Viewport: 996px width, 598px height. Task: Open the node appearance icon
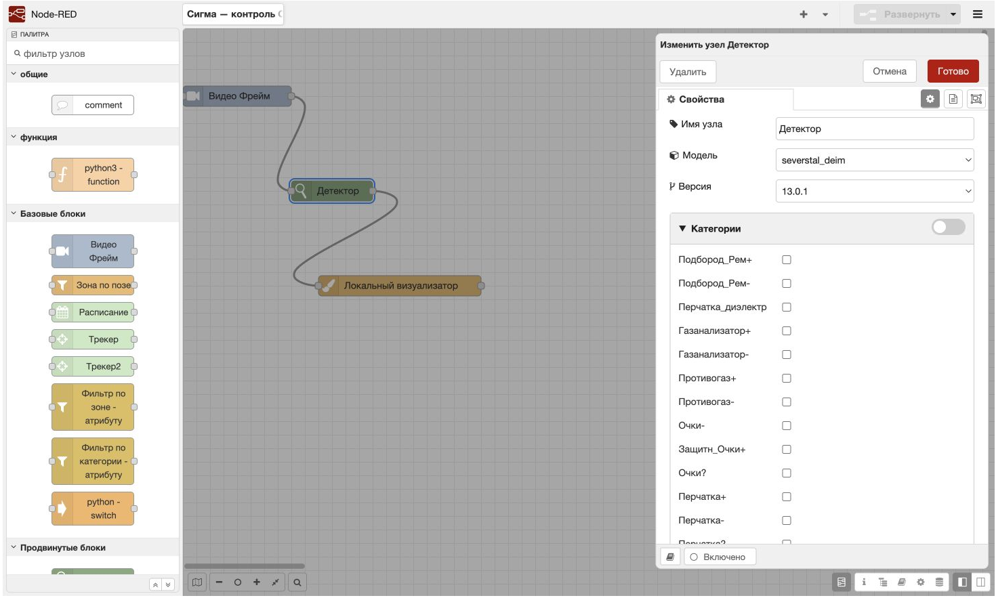click(976, 99)
